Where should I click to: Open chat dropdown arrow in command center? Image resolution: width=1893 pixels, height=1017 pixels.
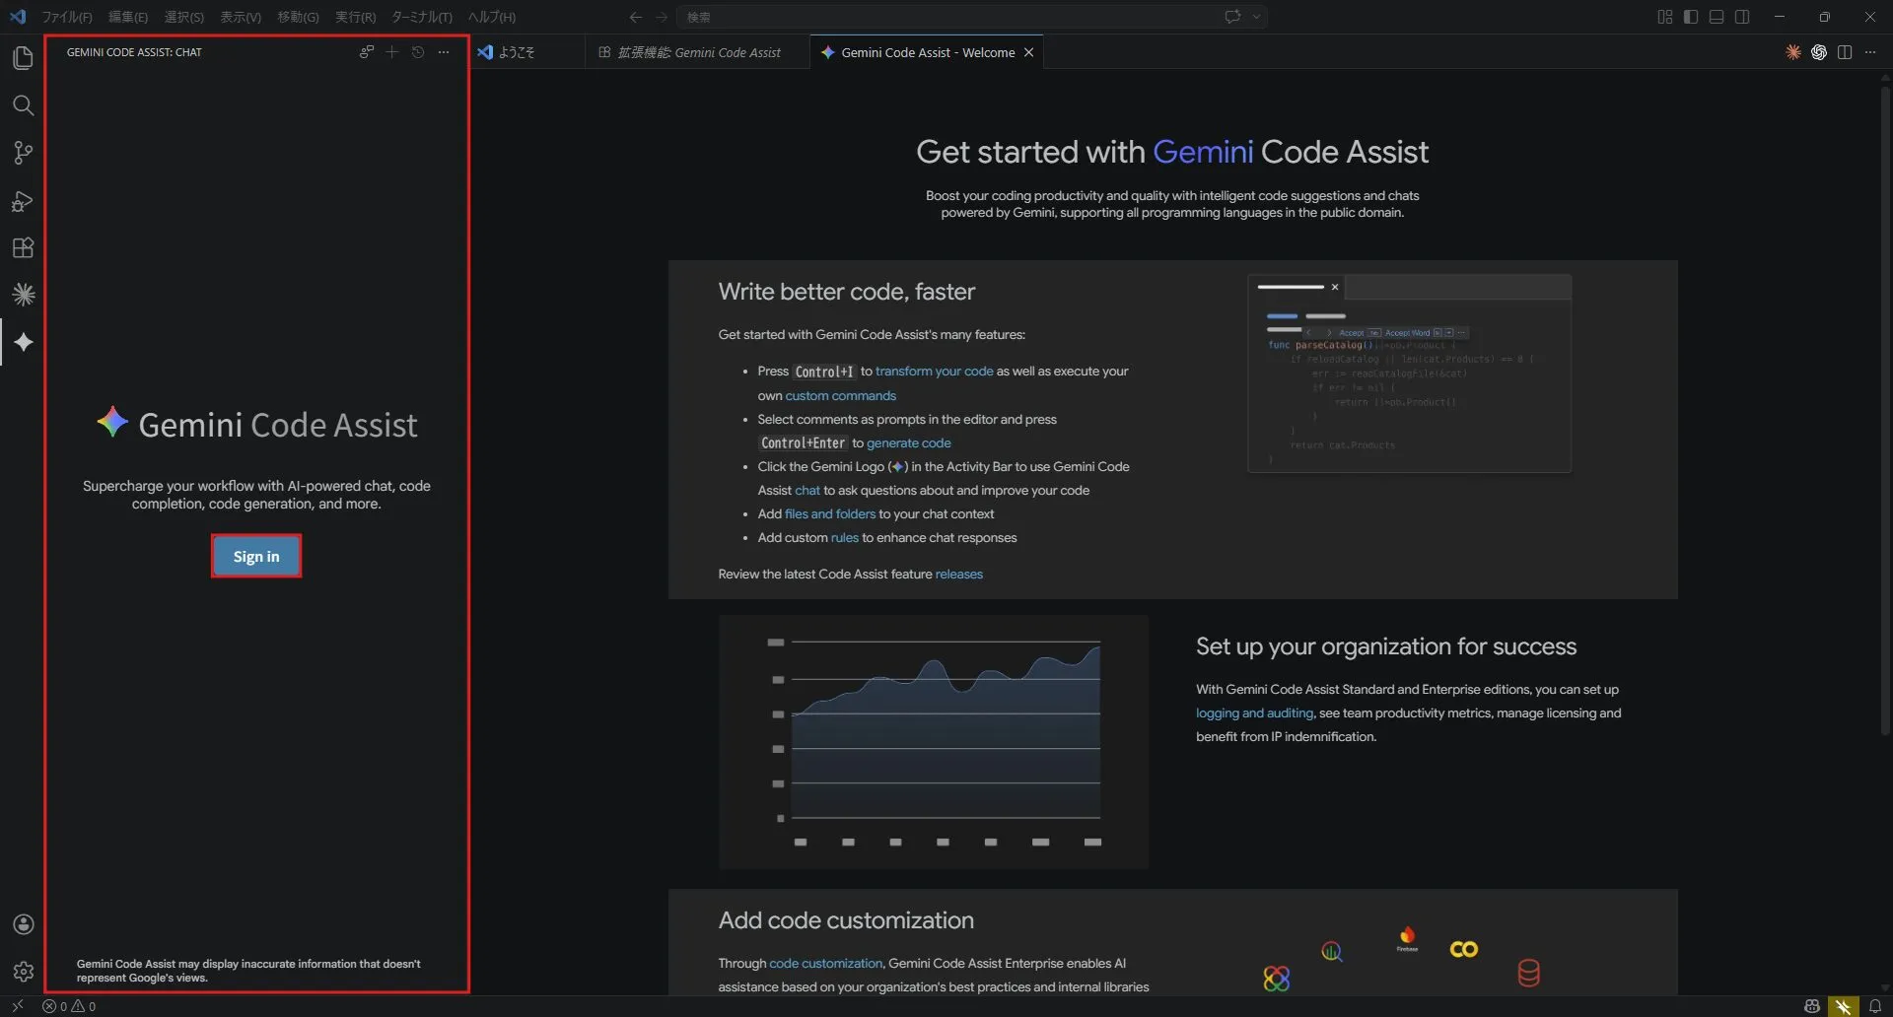1256,17
